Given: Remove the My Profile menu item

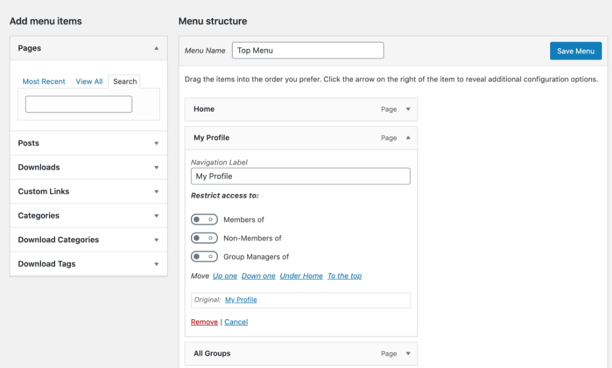Looking at the screenshot, I should pos(204,322).
